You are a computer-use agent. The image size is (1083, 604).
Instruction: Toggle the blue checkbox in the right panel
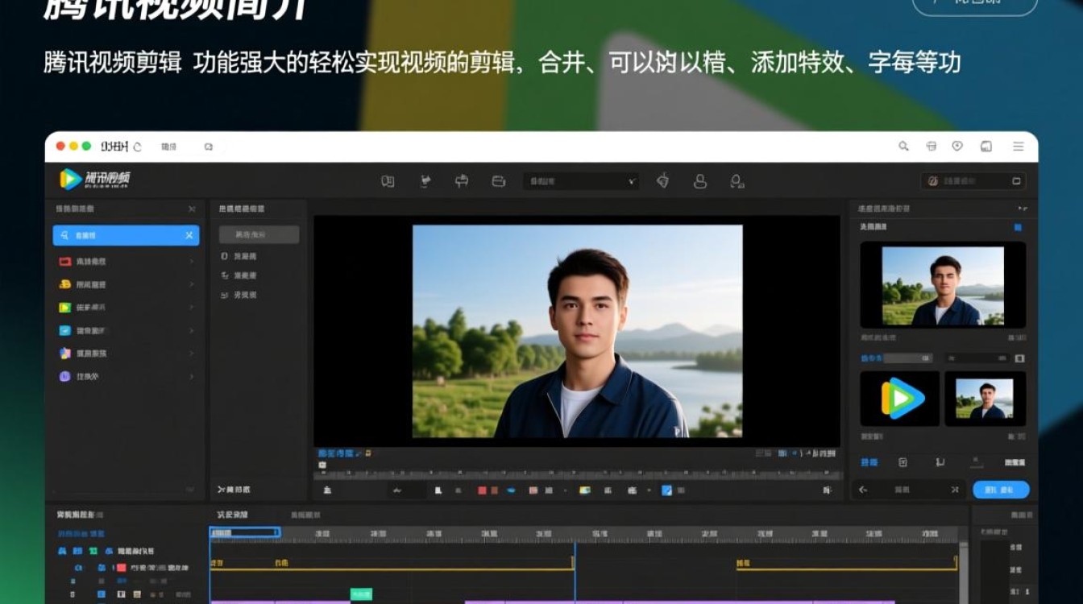pyautogui.click(x=1018, y=228)
